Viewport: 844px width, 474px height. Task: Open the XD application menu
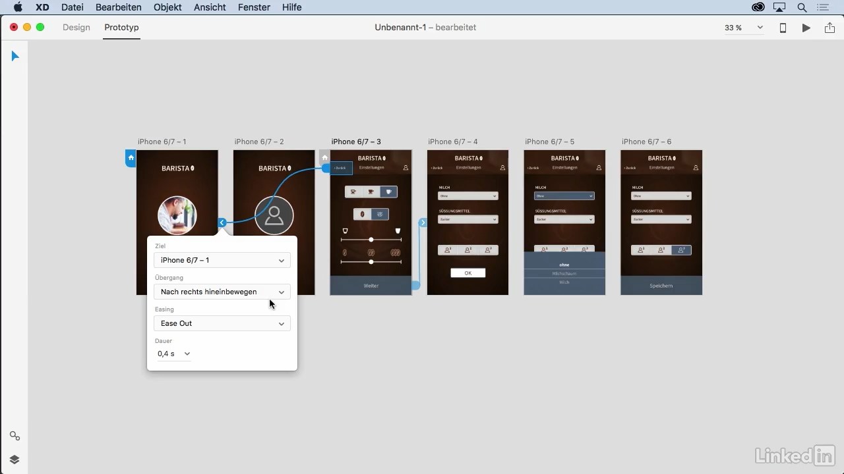42,7
